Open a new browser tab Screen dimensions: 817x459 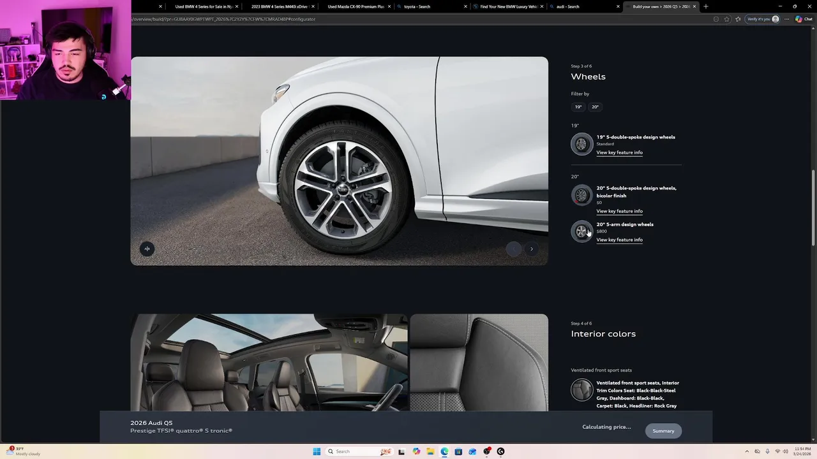[705, 6]
